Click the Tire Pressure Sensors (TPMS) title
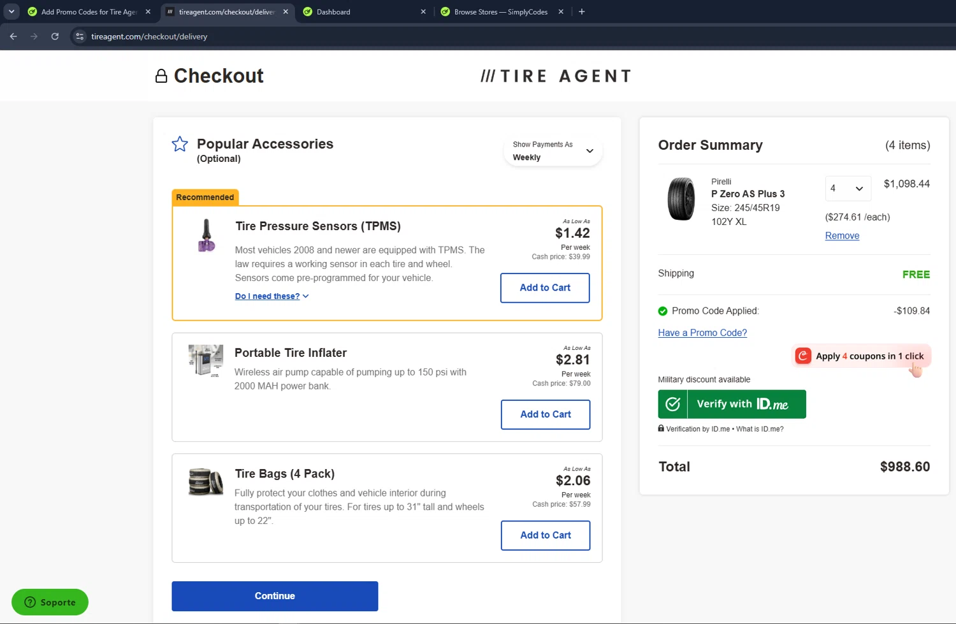Screen dimensions: 956x624 pos(318,226)
